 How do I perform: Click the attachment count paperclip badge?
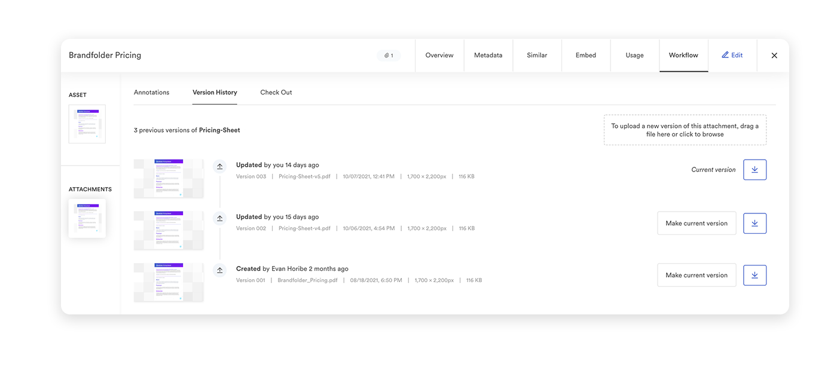pos(389,55)
